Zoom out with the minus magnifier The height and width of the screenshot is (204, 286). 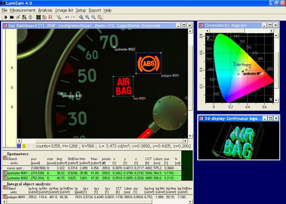pos(93,17)
